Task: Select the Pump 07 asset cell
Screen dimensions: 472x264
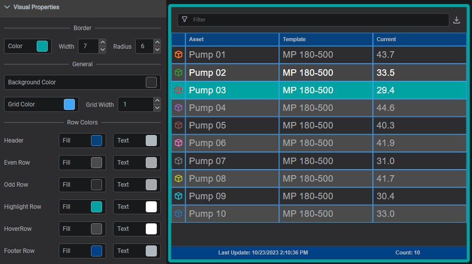Action: [232, 161]
